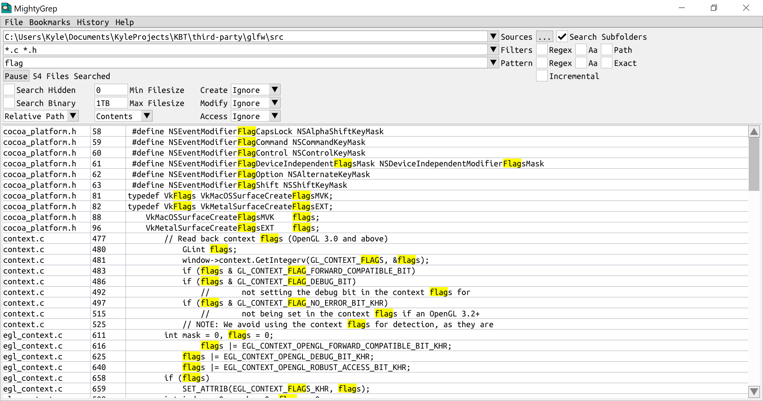
Task: Click the Min Filesize input field
Action: pos(111,90)
